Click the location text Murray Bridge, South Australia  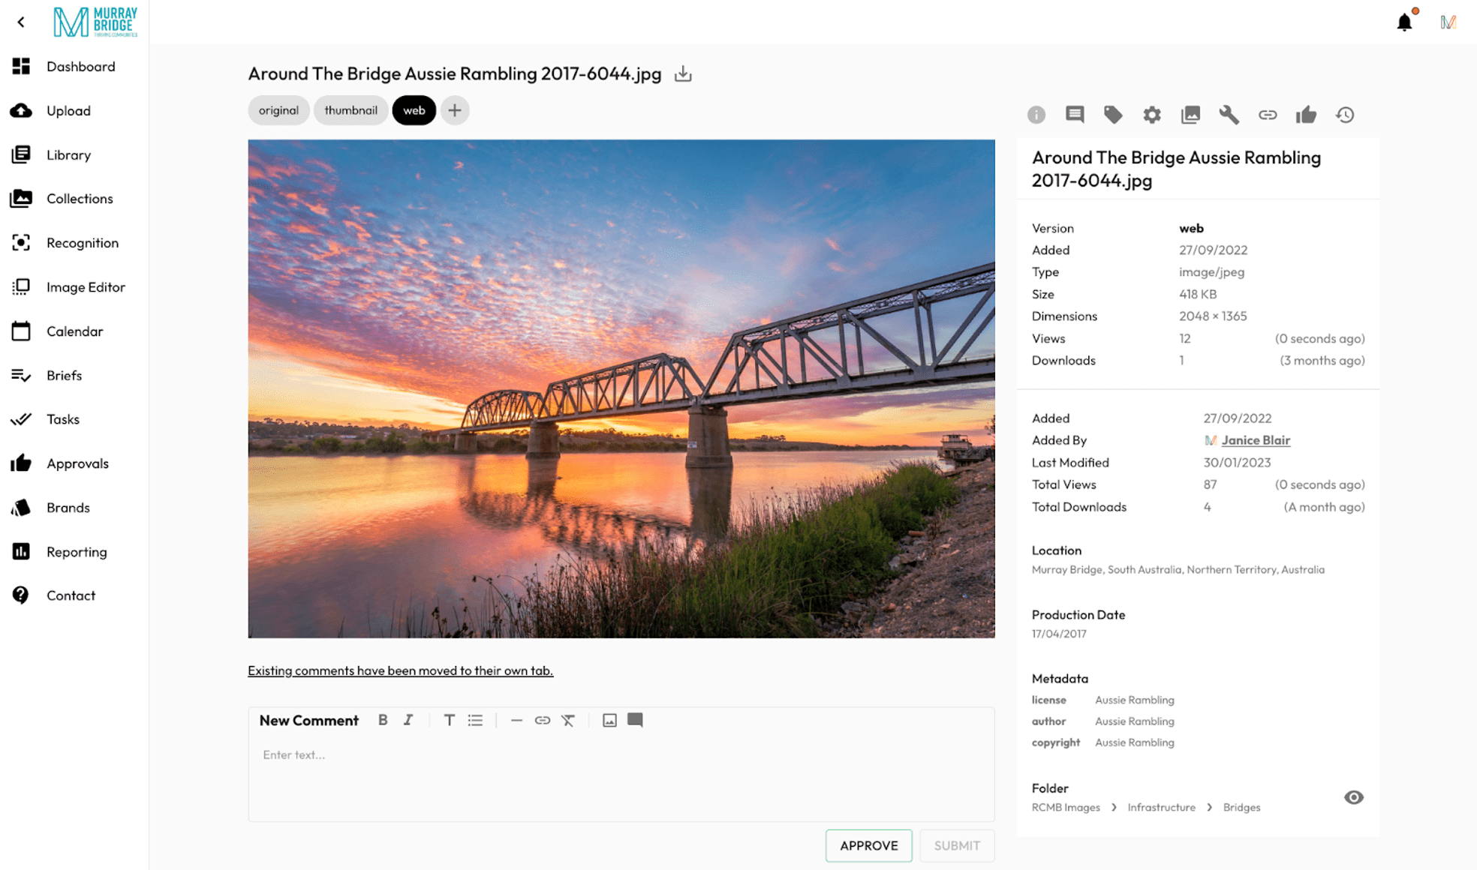[1178, 570]
